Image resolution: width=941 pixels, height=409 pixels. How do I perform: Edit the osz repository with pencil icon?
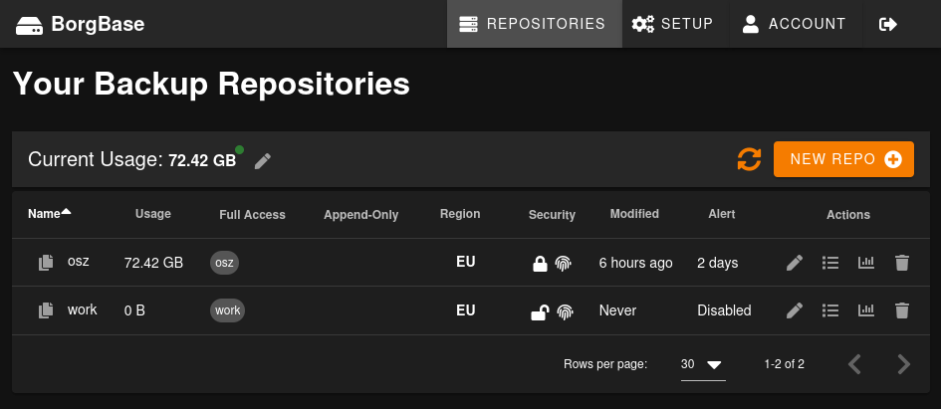click(x=794, y=263)
